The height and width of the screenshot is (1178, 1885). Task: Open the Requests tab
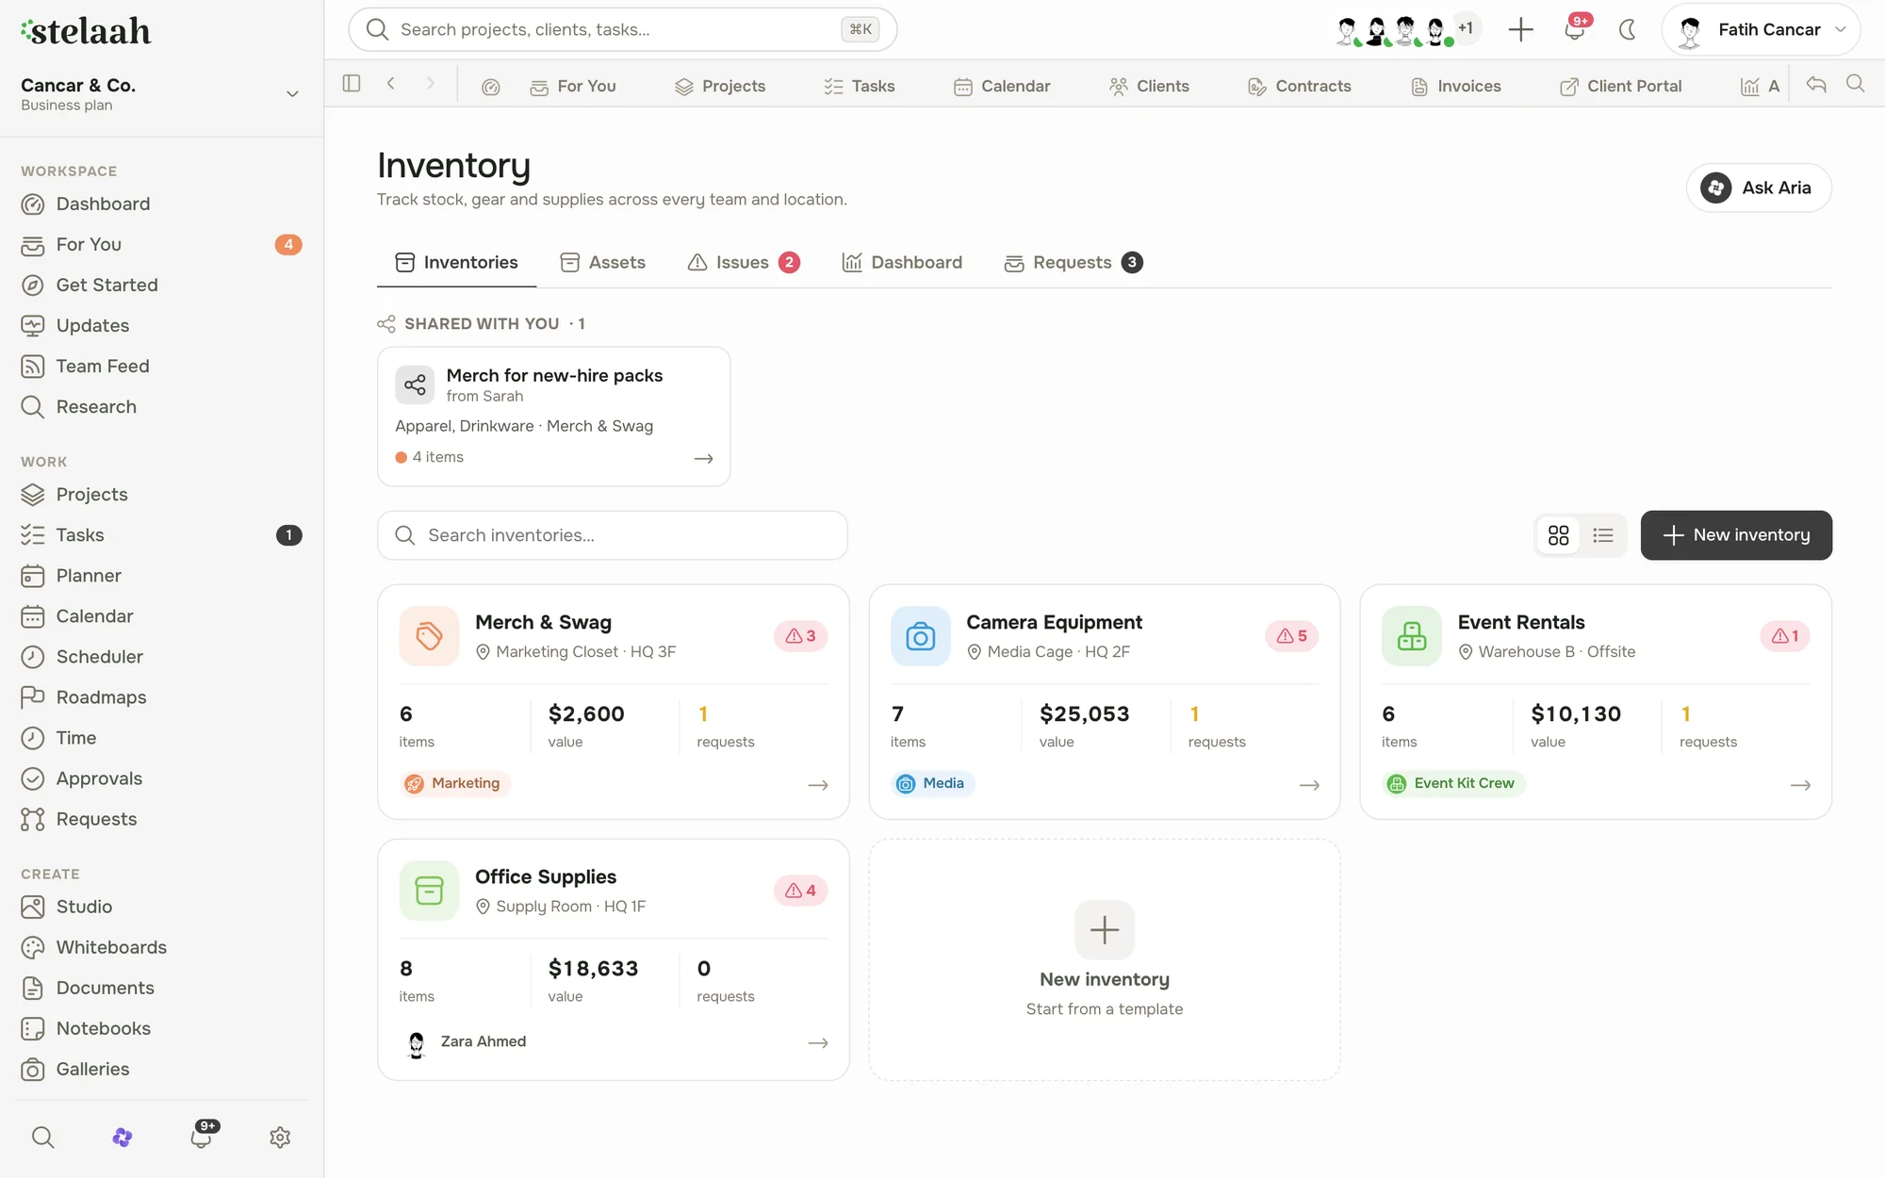coord(1074,263)
